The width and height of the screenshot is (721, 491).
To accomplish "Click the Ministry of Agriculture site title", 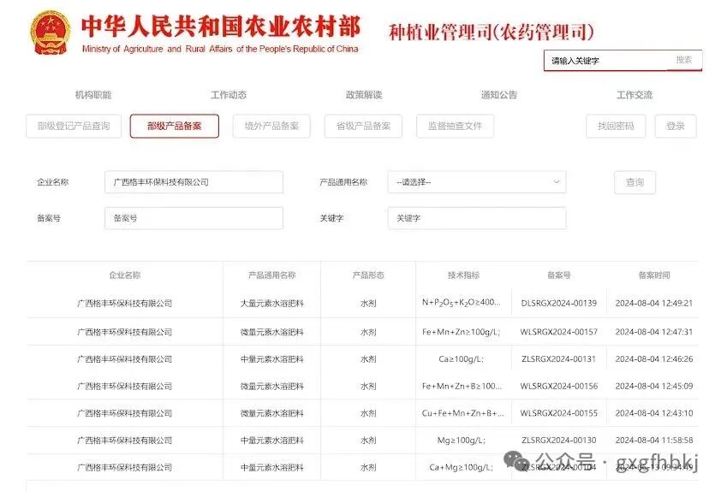I will (221, 33).
